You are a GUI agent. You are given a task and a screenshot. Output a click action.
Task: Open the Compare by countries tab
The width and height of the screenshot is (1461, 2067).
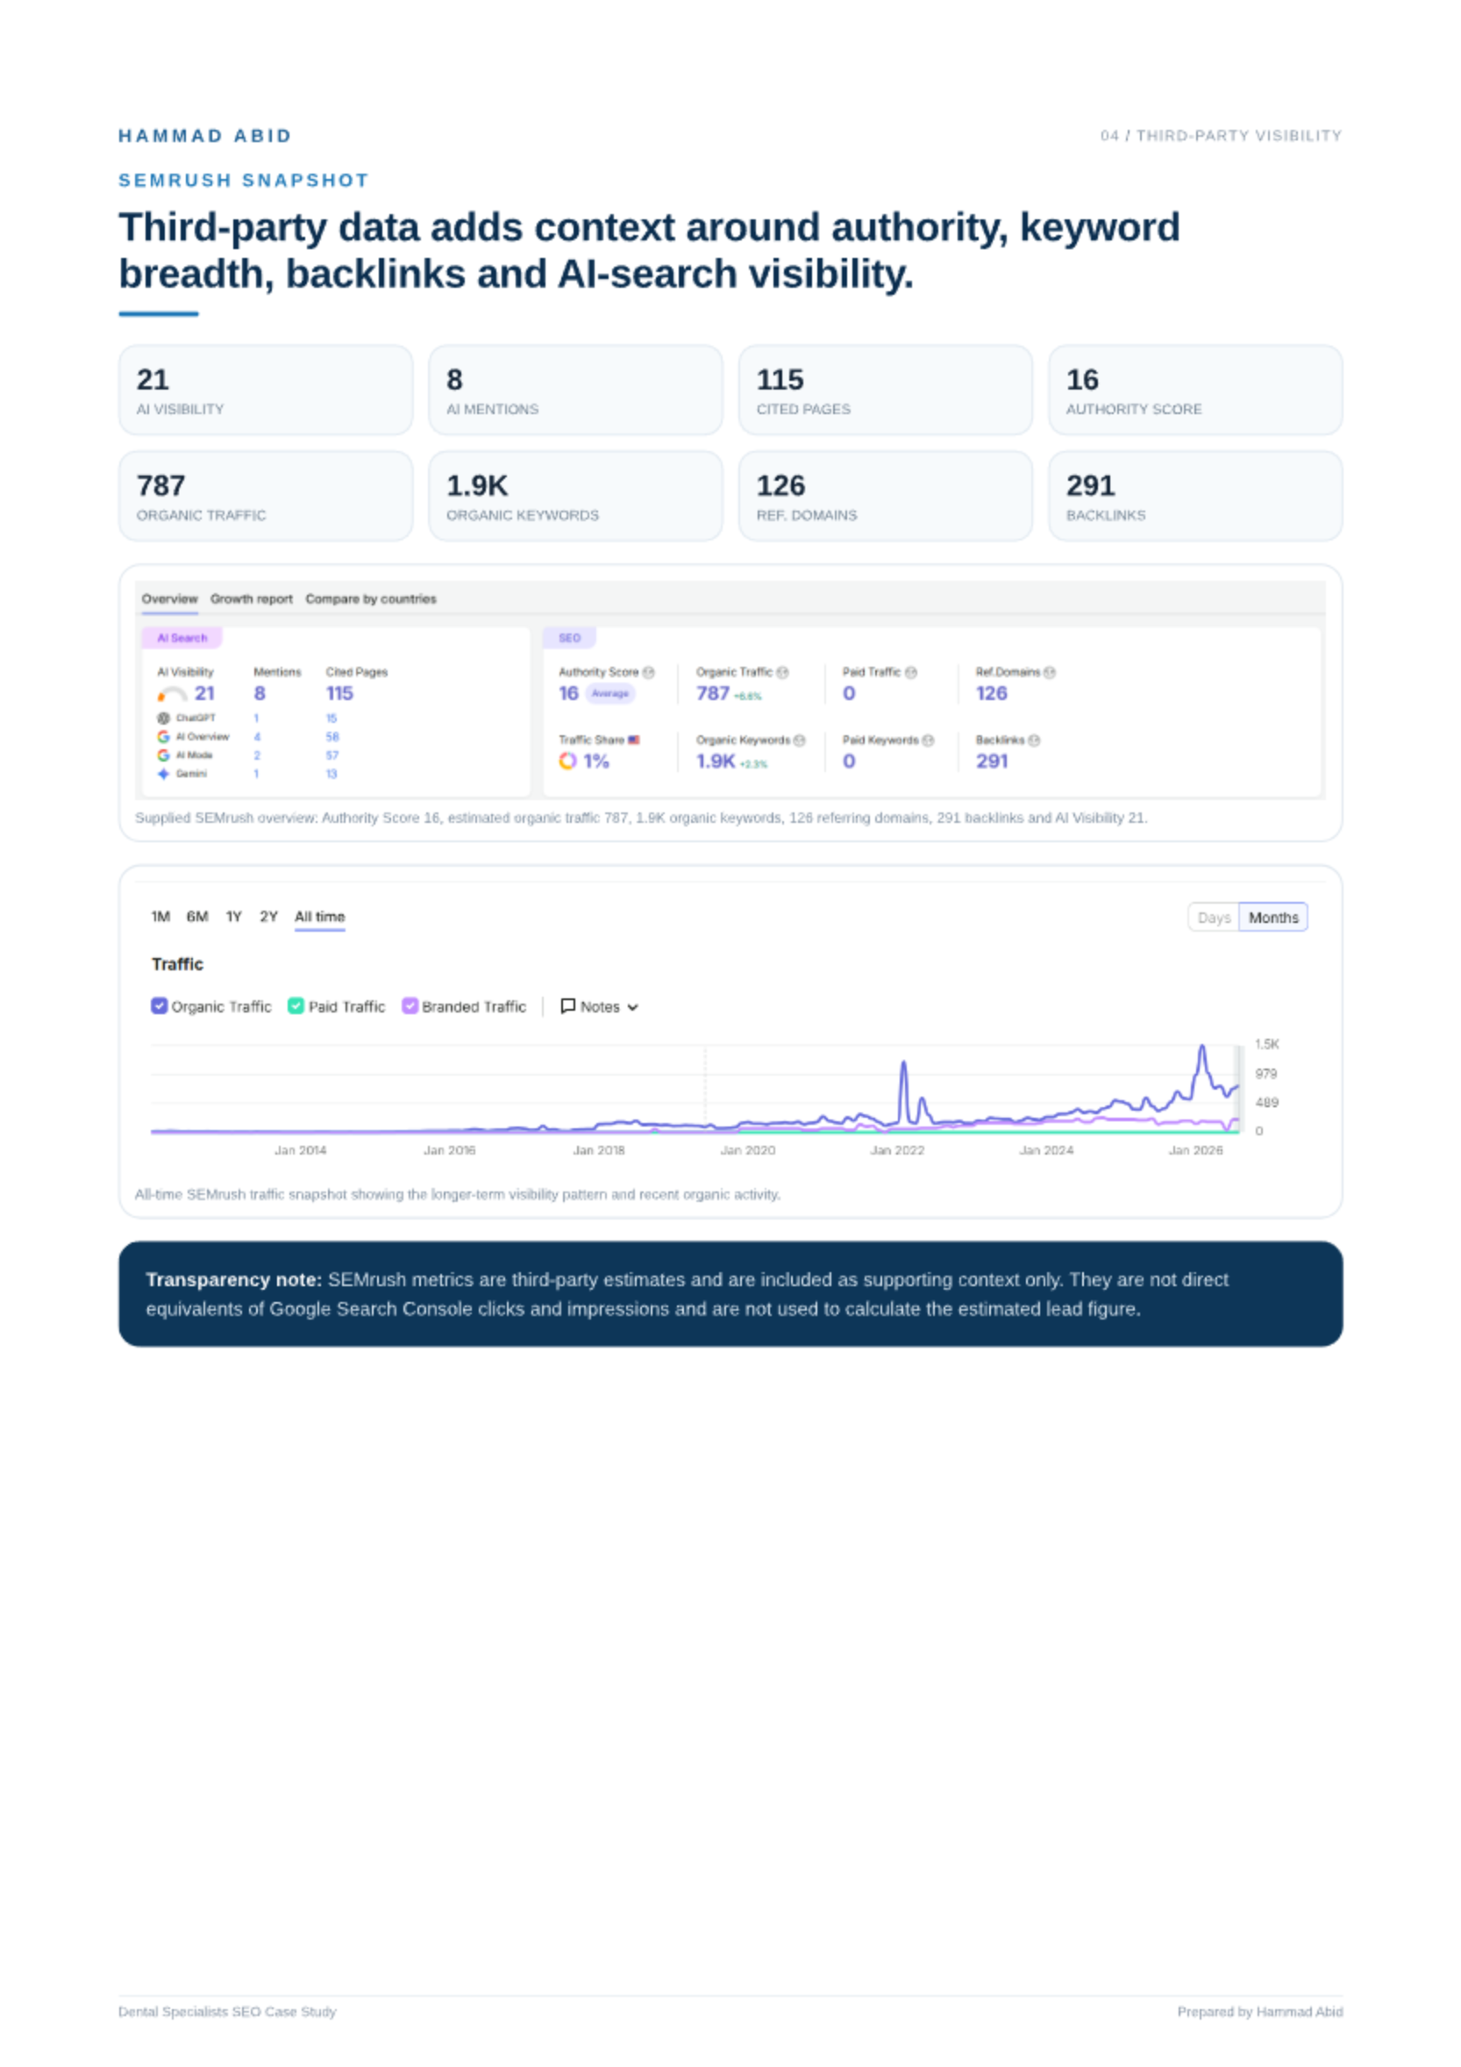[371, 598]
